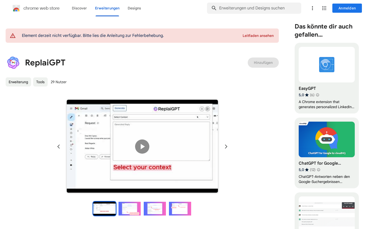Open the Google apps grid
367x229 pixels.
(x=324, y=8)
